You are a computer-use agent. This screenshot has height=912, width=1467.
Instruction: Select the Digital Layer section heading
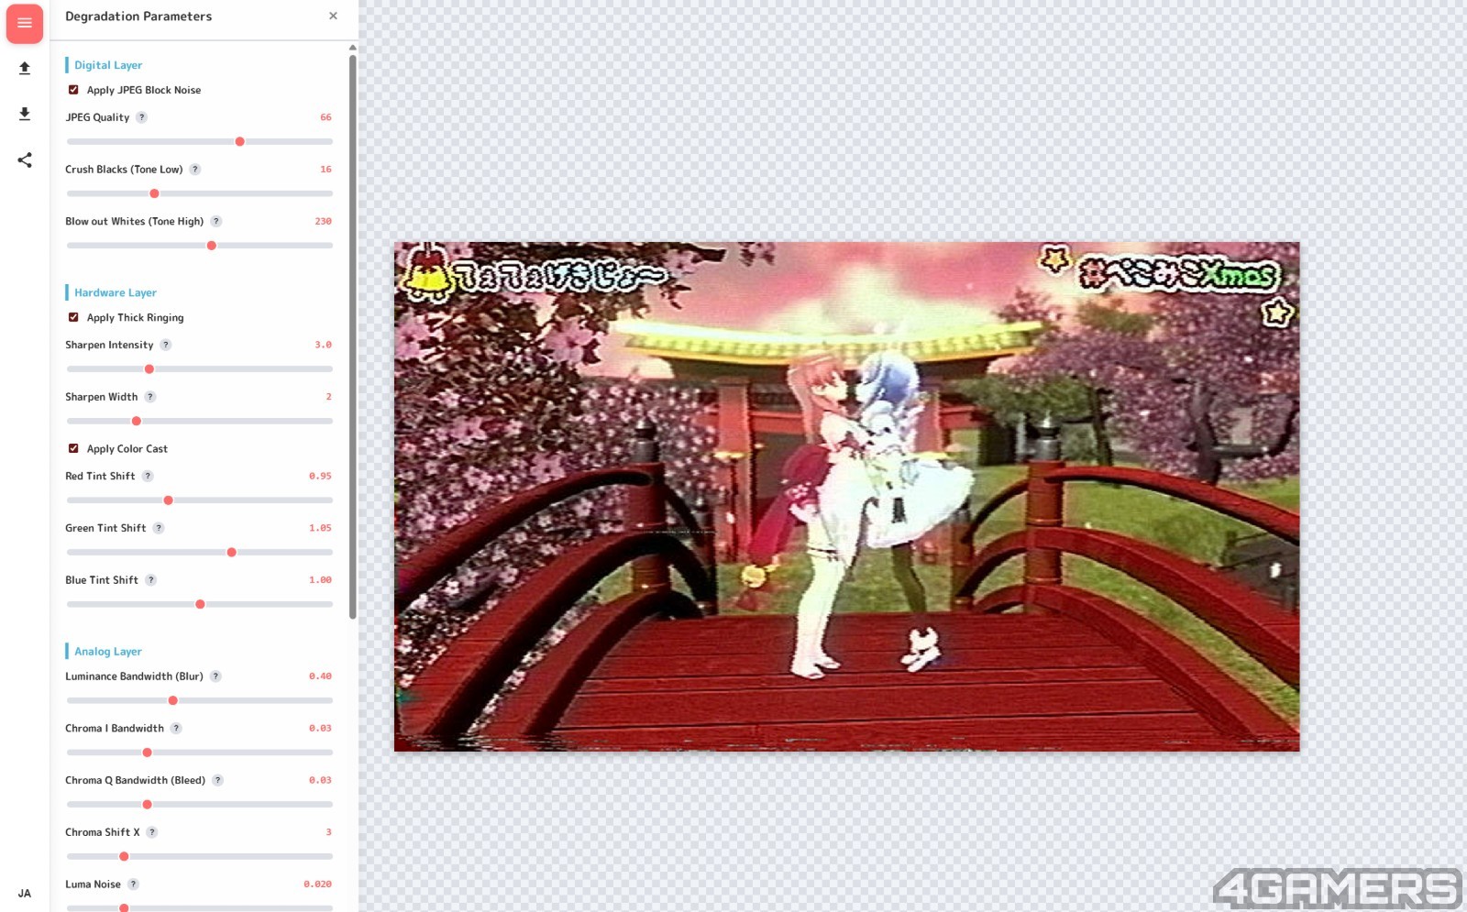coord(108,65)
